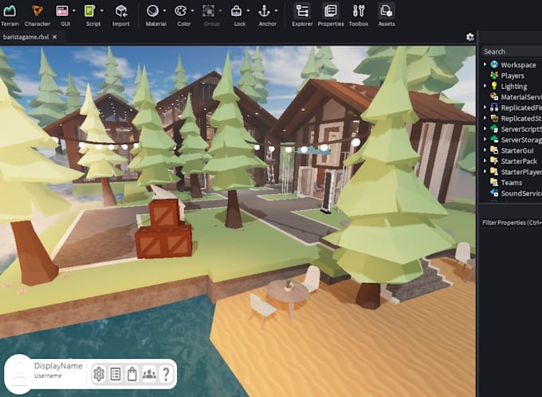Select Teams in the Explorer
The width and height of the screenshot is (542, 397).
511,182
